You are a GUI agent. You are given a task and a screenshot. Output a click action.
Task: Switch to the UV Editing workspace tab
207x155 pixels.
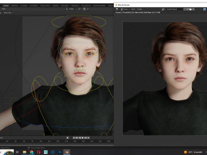coord(34,6)
